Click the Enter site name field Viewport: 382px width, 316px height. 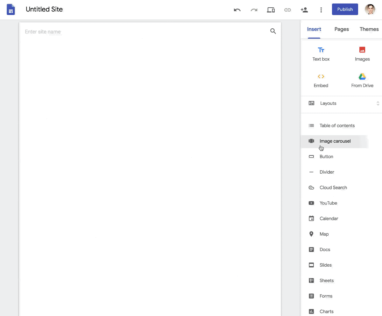click(x=43, y=32)
